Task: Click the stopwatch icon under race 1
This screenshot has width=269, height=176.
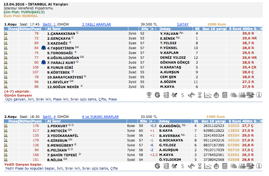Action: point(216,95)
